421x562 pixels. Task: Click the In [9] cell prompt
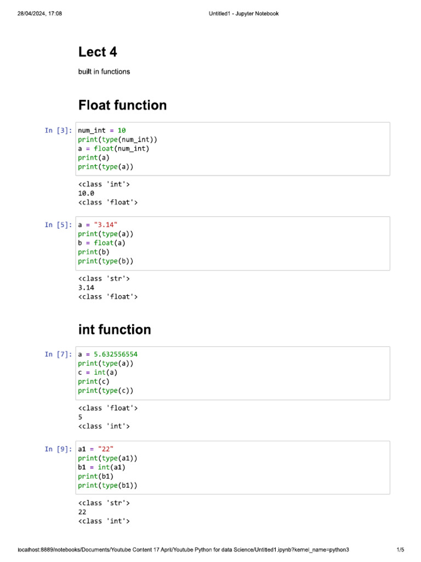(58, 449)
